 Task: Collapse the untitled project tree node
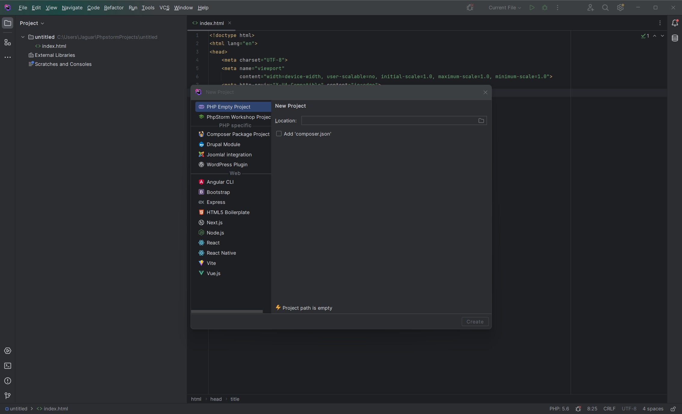(x=23, y=37)
